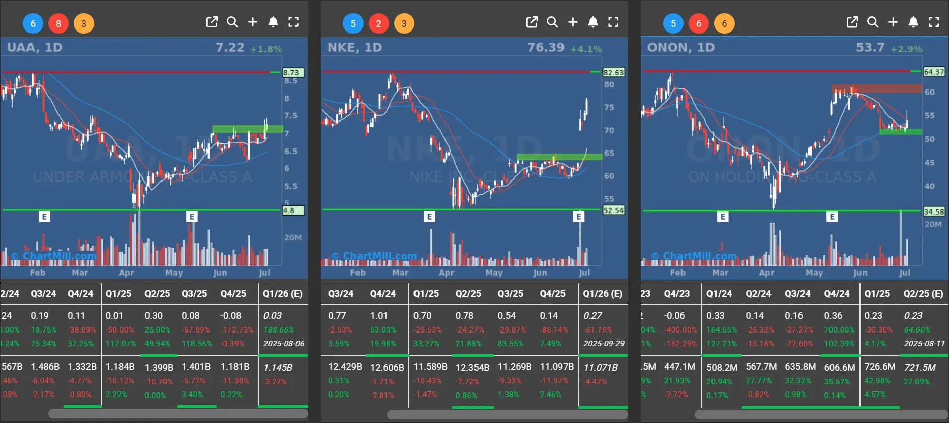Screen dimensions: 949x423
Task: Click the March earnings E marker on ONON chart
Action: point(723,217)
